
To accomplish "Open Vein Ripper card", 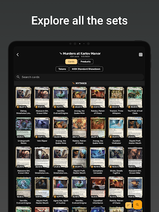I will [x=42, y=128].
